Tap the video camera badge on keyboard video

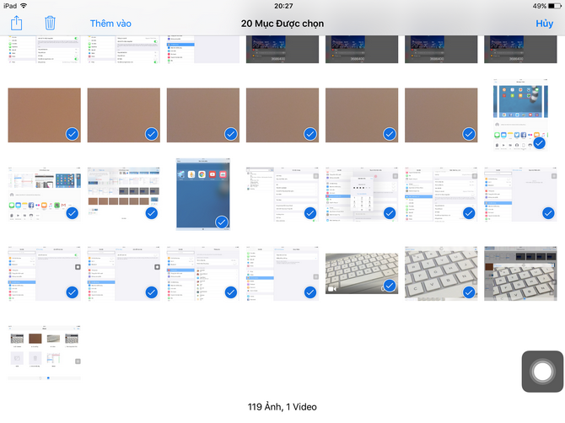pos(332,288)
